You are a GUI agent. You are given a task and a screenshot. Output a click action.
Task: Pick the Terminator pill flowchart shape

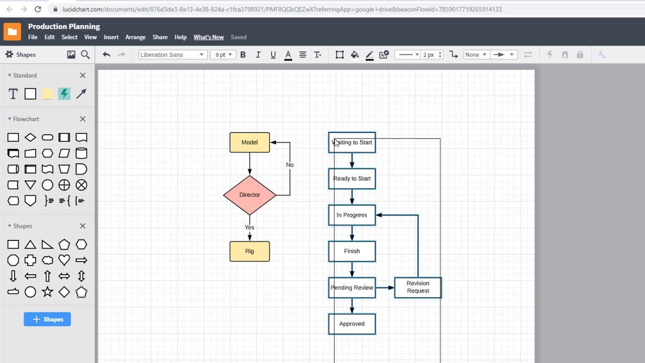coord(47,137)
